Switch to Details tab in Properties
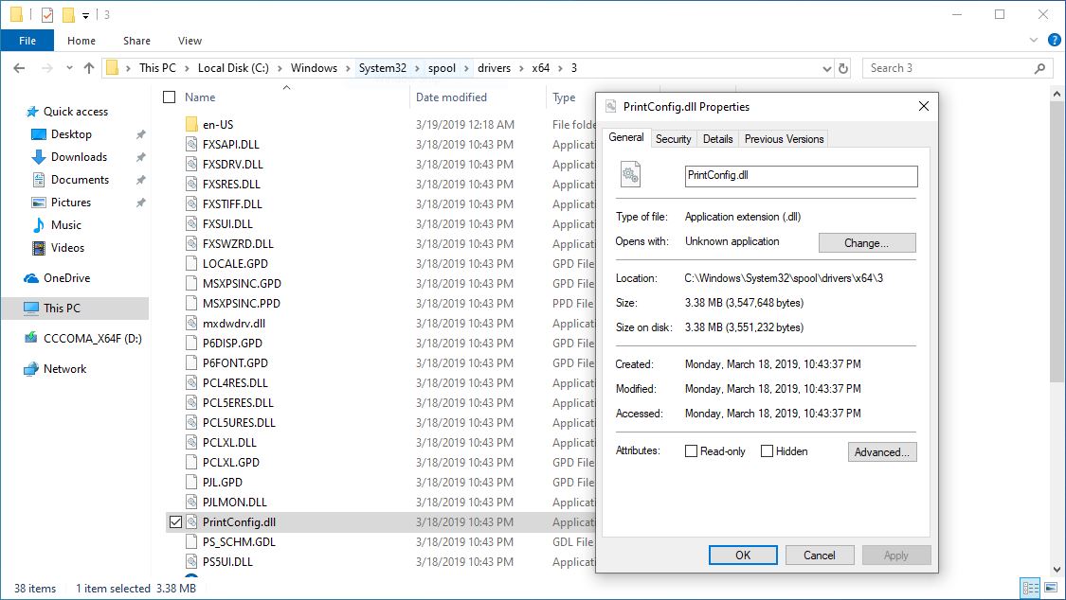The width and height of the screenshot is (1066, 600). (x=718, y=139)
